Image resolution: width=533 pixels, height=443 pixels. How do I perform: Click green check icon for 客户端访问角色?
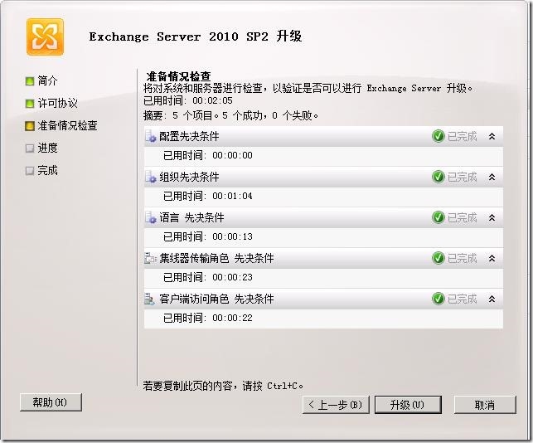tap(439, 299)
